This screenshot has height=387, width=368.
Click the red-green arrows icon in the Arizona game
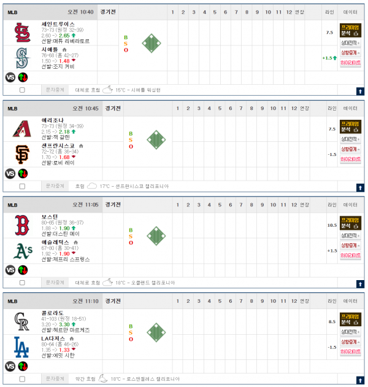tap(23, 174)
